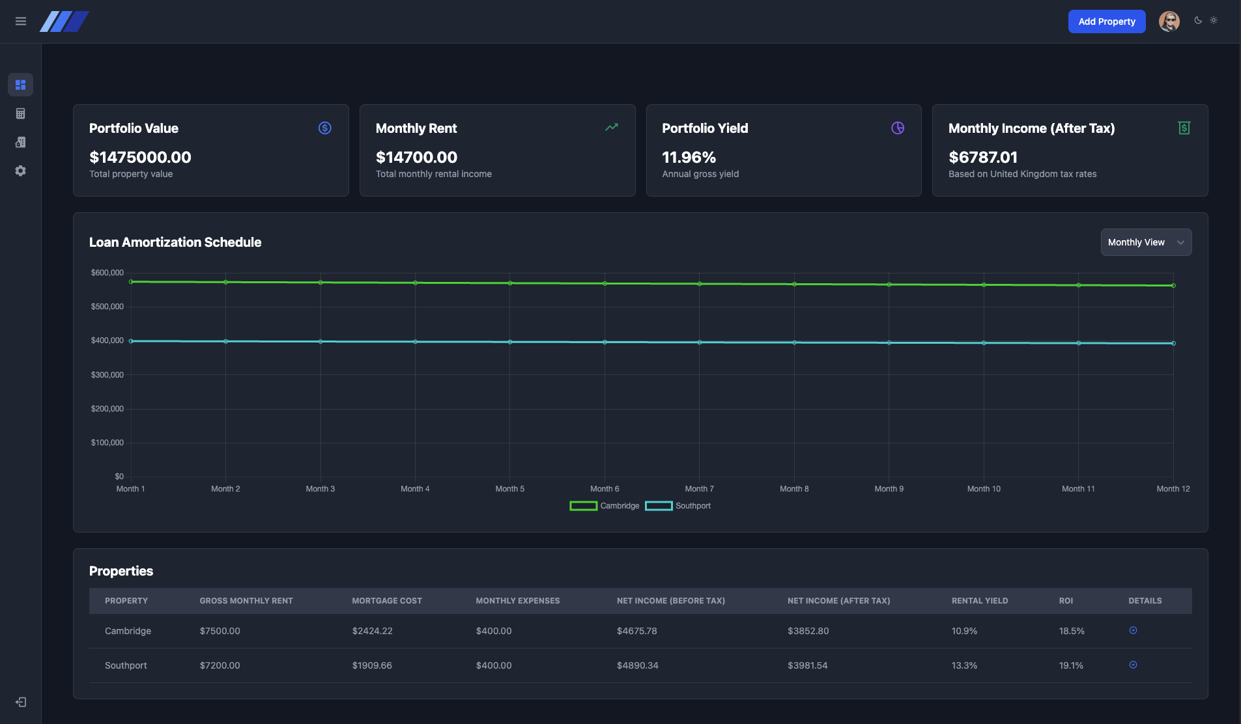The height and width of the screenshot is (724, 1241).
Task: Toggle the Cambridge legend swatch
Action: [583, 506]
